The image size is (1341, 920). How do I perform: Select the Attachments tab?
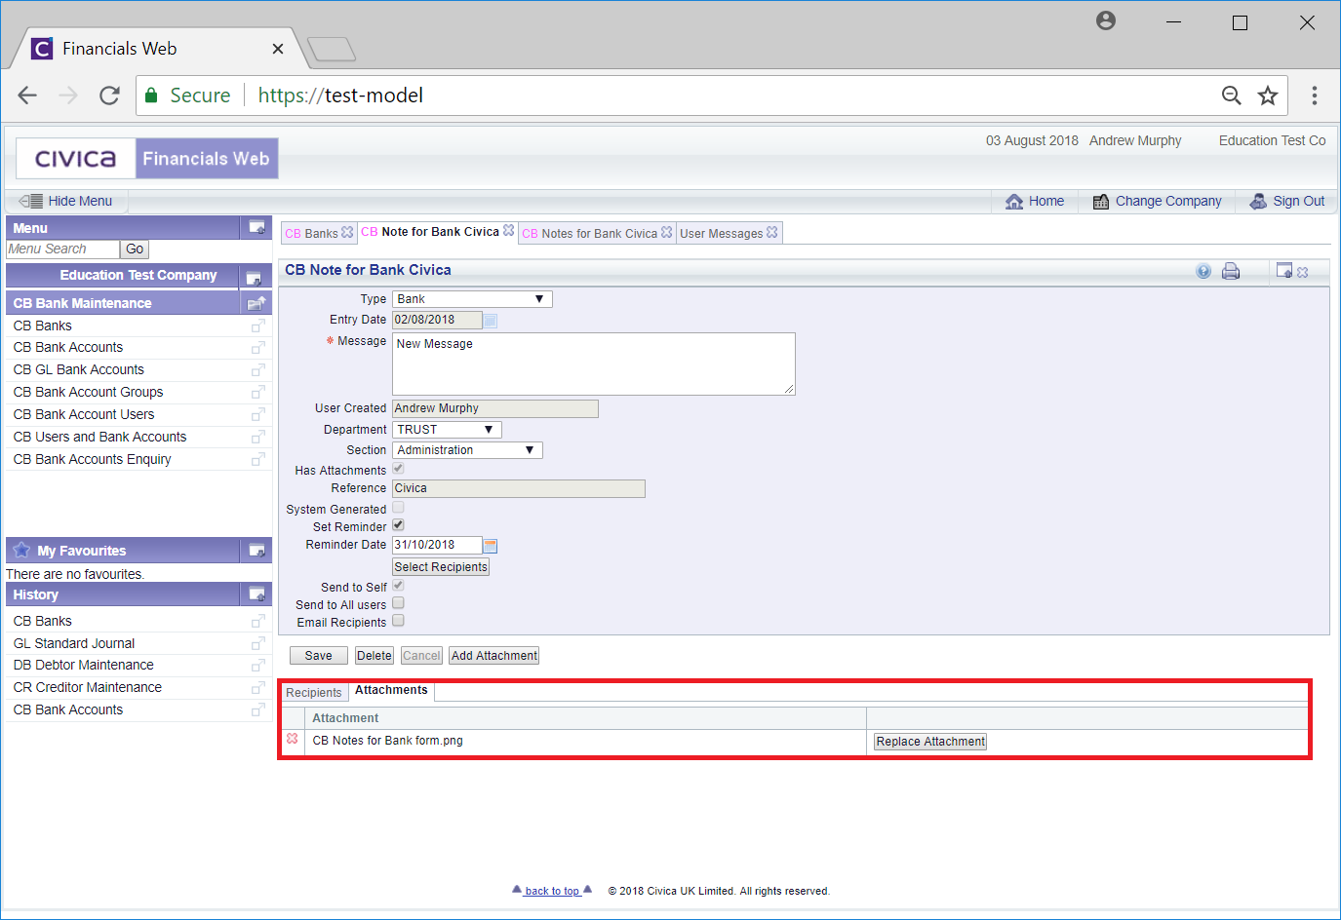[x=391, y=690]
